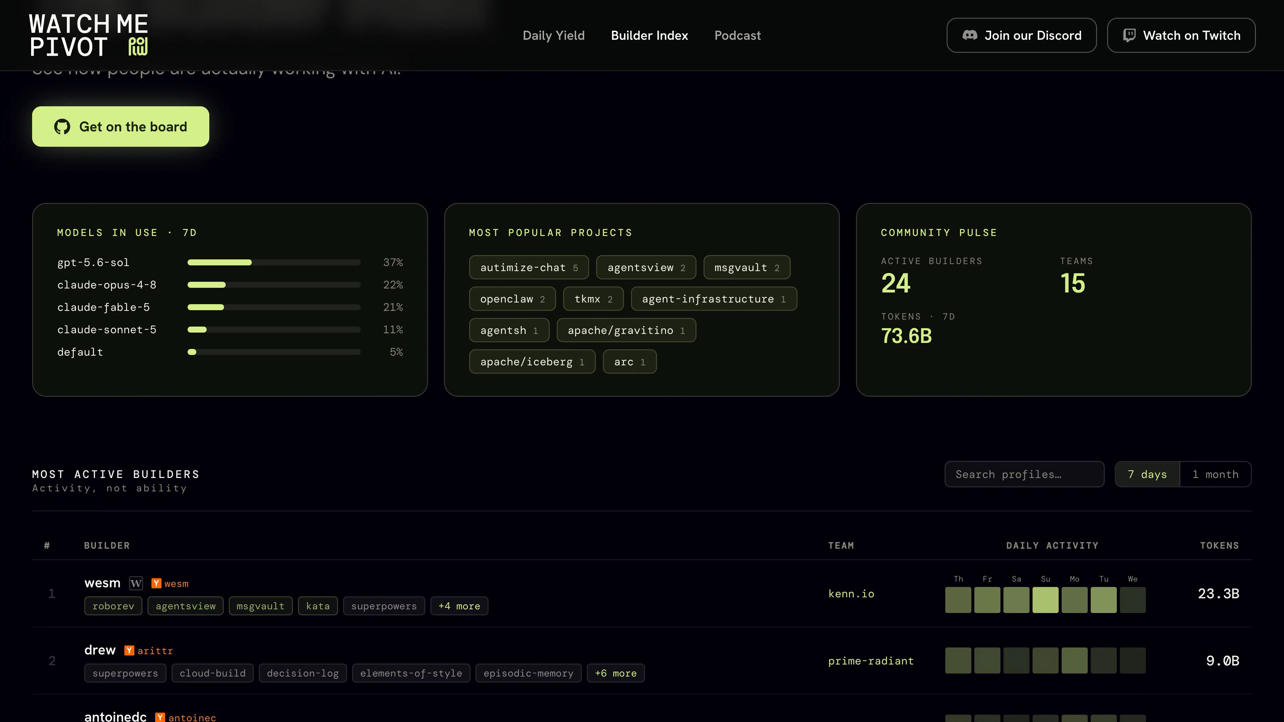Click the orange Y icon beside antoinec
Viewport: 1284px width, 722px height.
pos(160,717)
